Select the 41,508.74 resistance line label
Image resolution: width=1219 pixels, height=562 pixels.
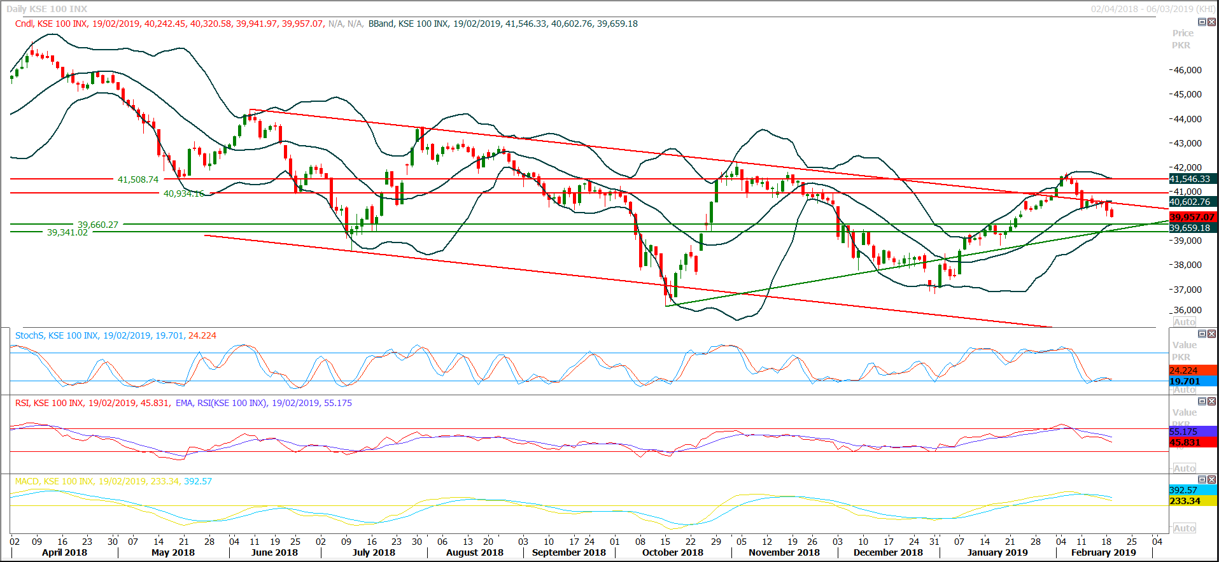point(138,180)
